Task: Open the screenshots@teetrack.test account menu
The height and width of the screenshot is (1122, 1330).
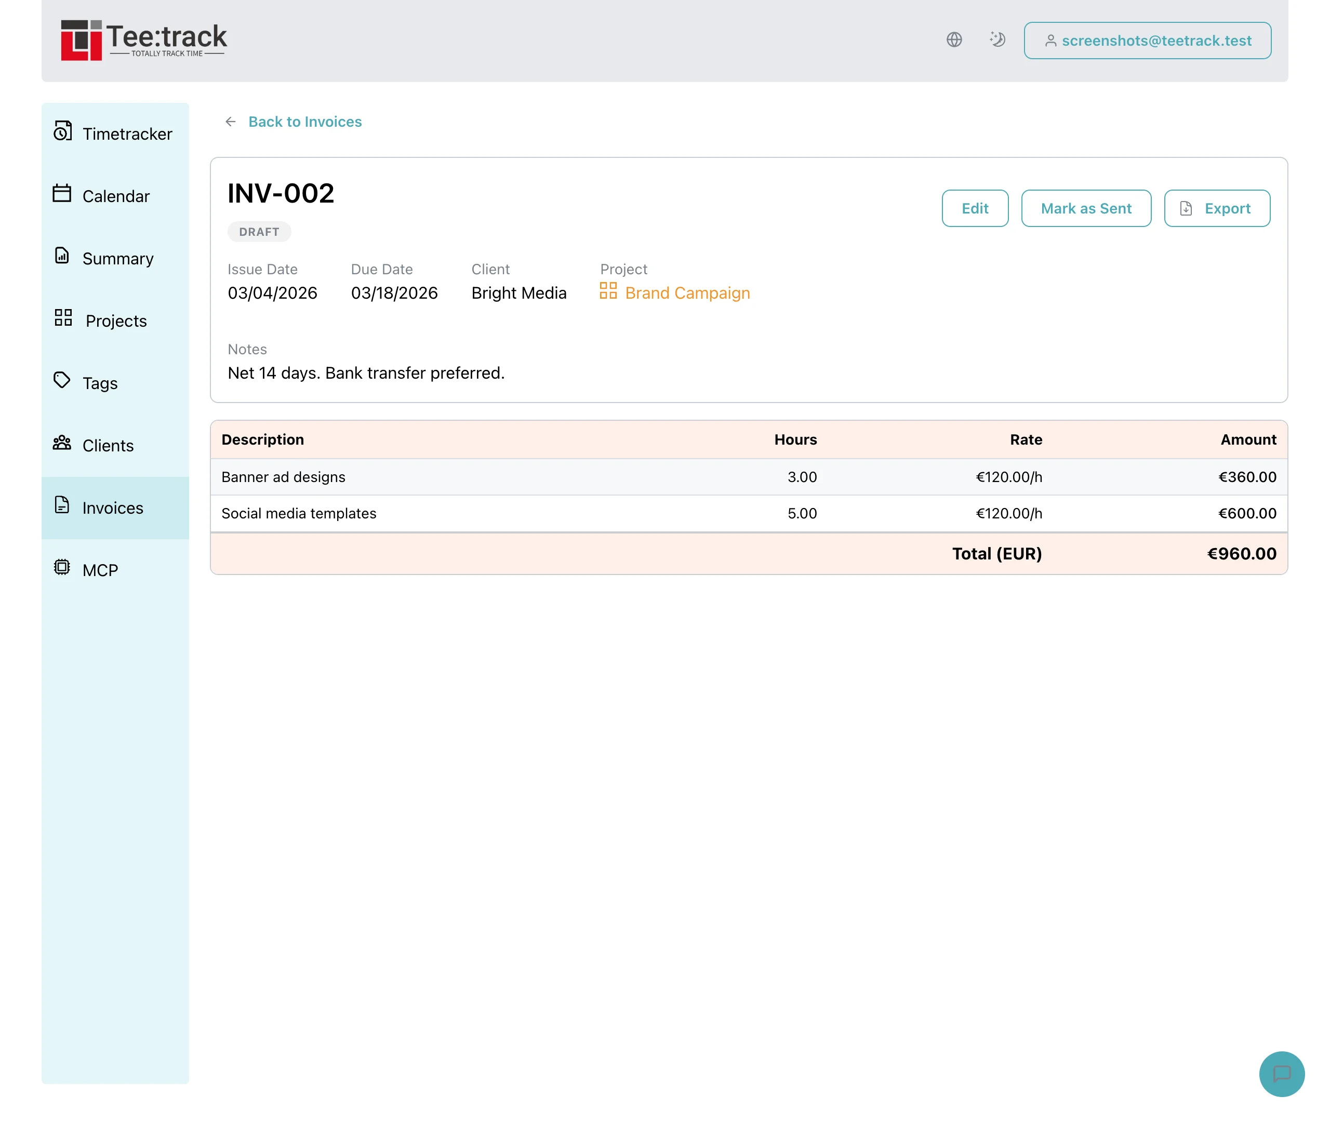Action: [x=1148, y=41]
